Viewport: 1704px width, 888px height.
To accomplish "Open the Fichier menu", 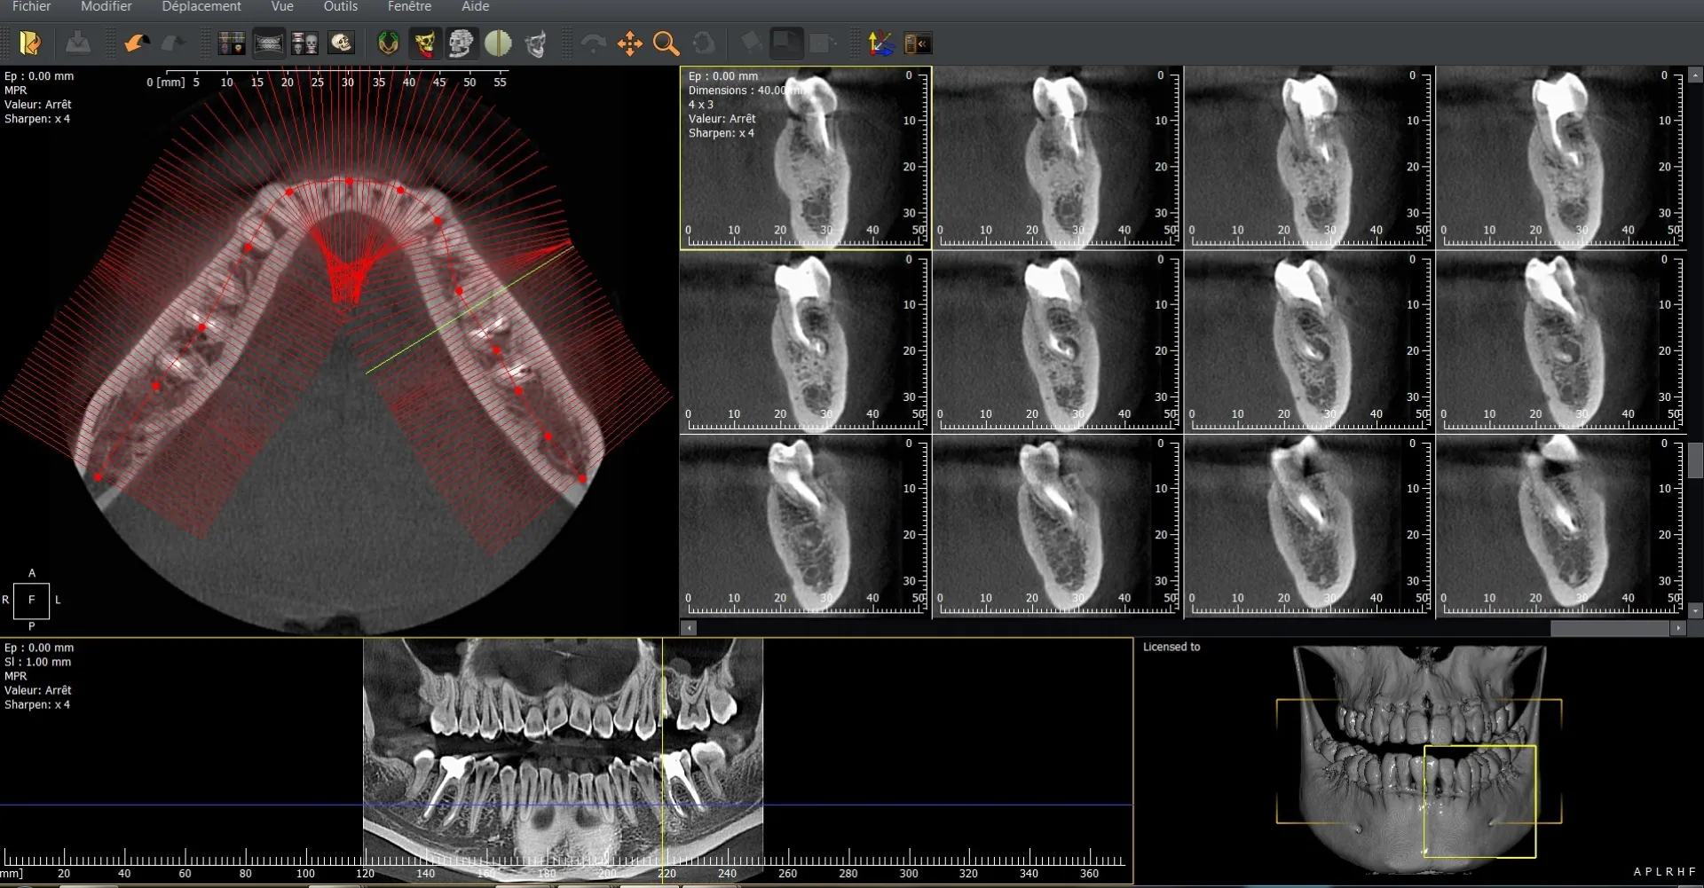I will click(31, 6).
